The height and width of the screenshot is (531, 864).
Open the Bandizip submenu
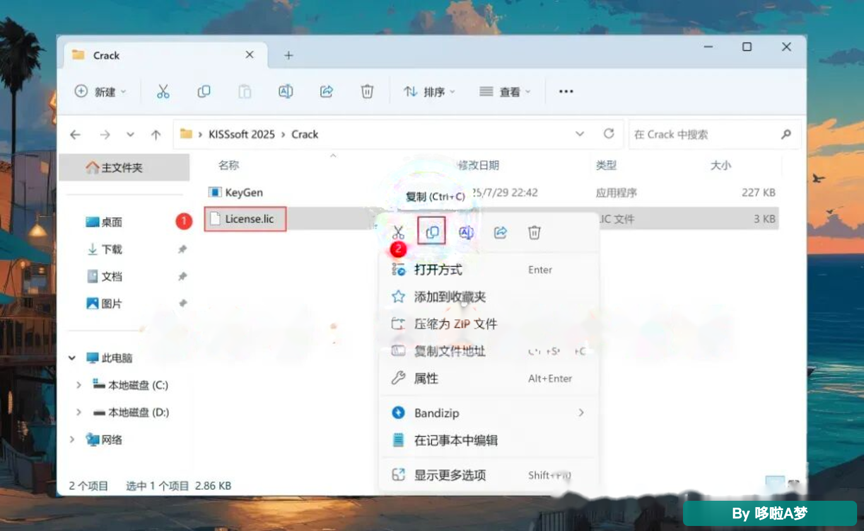[x=489, y=413]
